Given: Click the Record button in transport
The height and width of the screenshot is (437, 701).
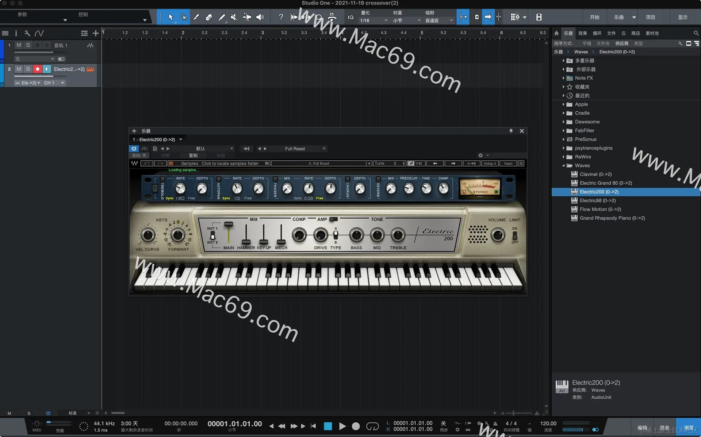Looking at the screenshot, I should pyautogui.click(x=356, y=426).
